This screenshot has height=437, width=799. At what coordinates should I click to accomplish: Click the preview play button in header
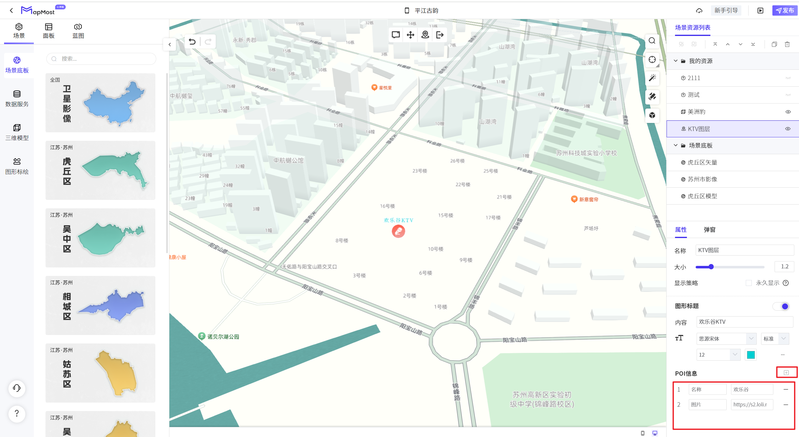(x=760, y=11)
